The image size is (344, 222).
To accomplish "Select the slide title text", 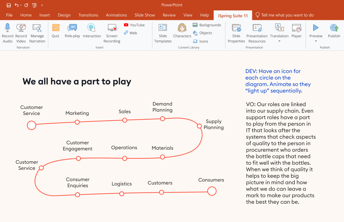I will tap(76, 81).
